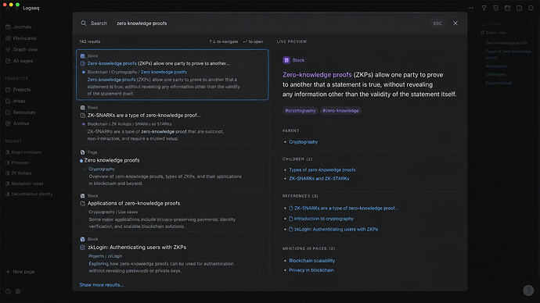The width and height of the screenshot is (540, 303).
Task: Open the child 'ZK-SNARKs and ZK-STARKs'
Action: (x=319, y=179)
